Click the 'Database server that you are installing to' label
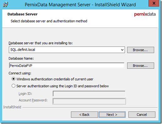The width and height of the screenshot is (162, 124). 40,43
